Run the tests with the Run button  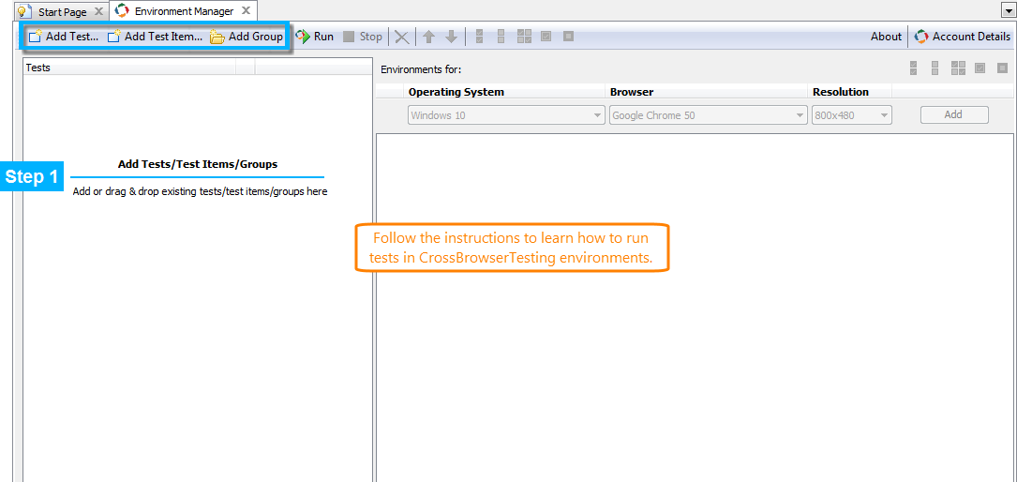[x=315, y=37]
